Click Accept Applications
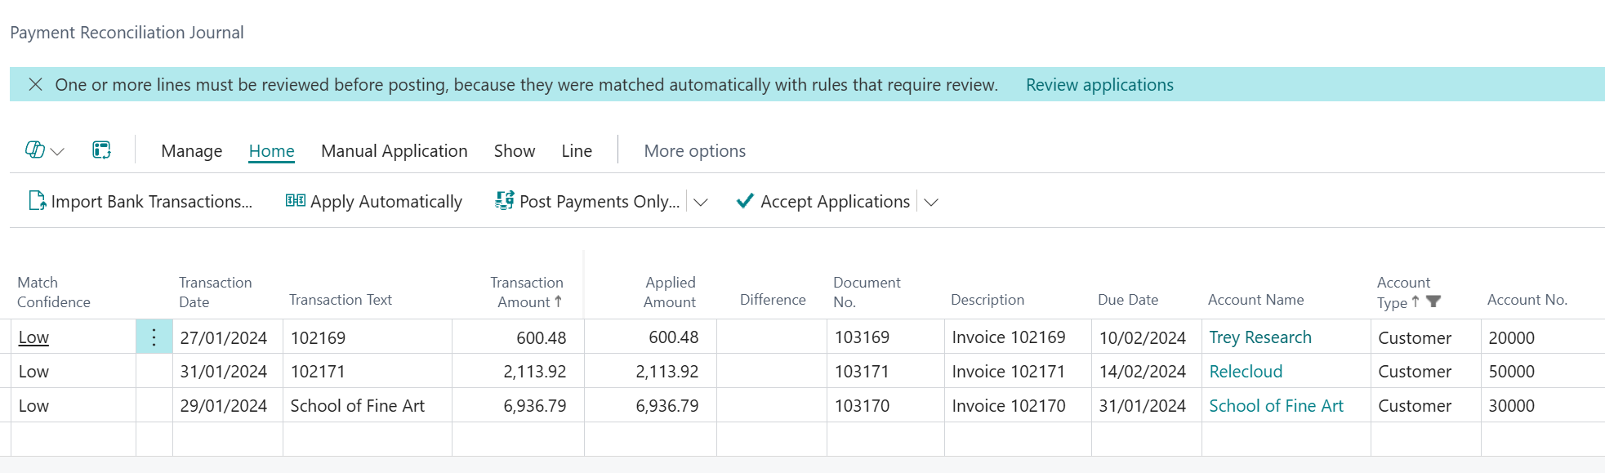 (x=836, y=202)
